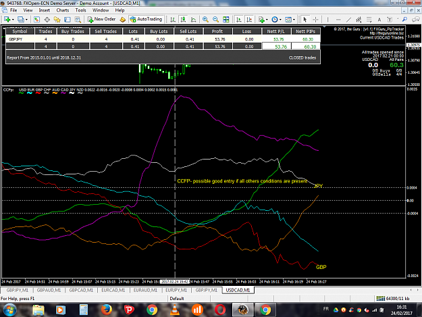Open the New Chart dropdown arrow
The height and width of the screenshot is (317, 422).
tap(13, 20)
